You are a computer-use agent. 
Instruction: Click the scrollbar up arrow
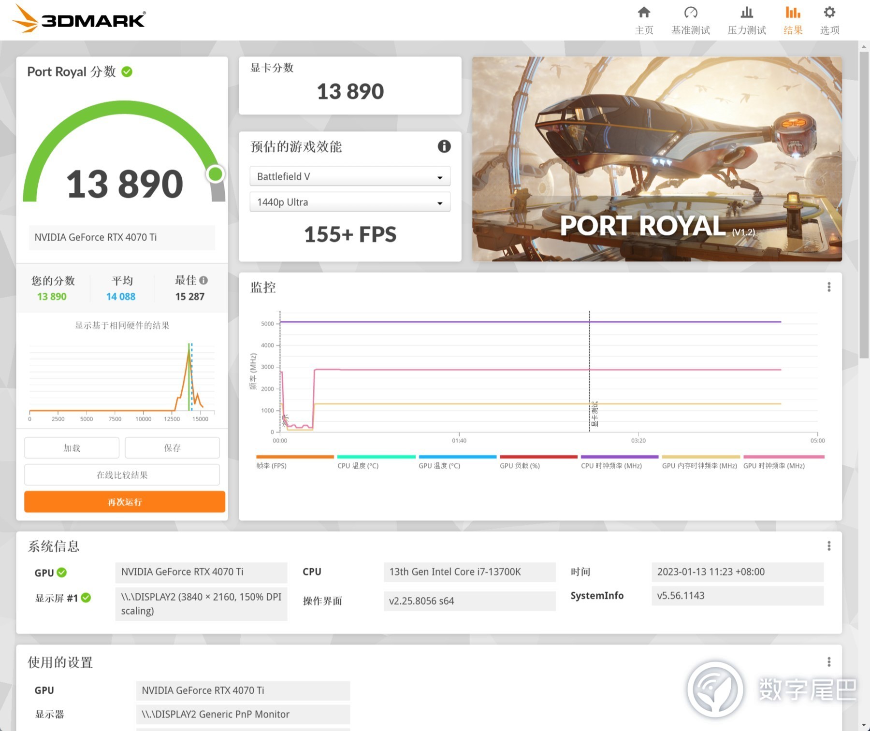click(864, 47)
